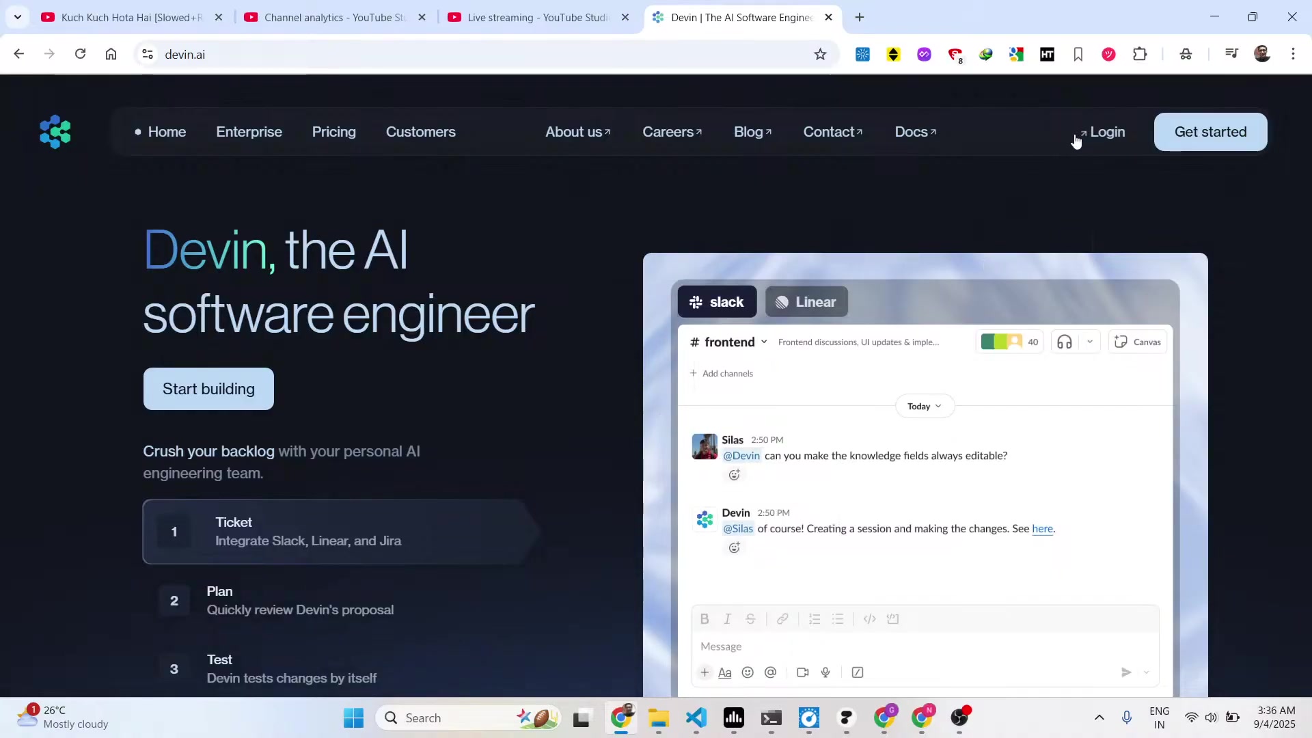Expand huddle options chevron

(x=1090, y=342)
